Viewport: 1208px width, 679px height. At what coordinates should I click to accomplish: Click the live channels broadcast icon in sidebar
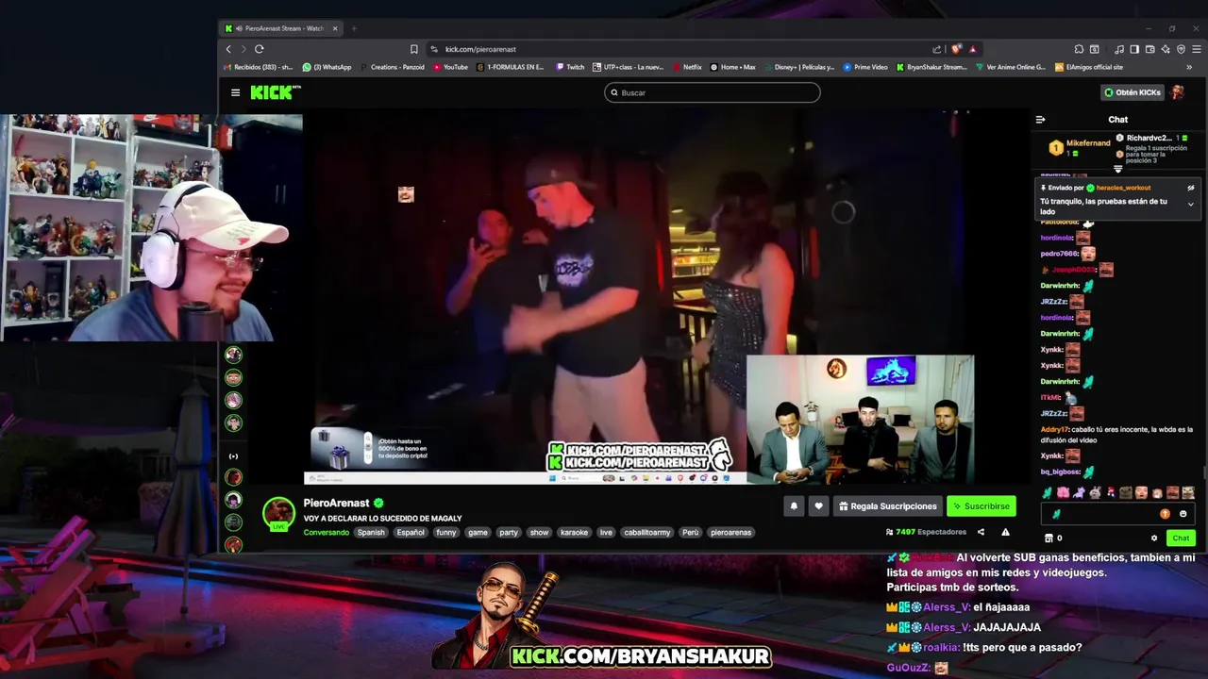click(x=233, y=456)
